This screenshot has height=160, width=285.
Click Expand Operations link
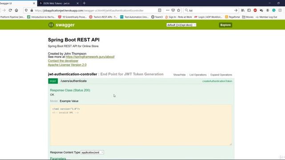pos(221,75)
